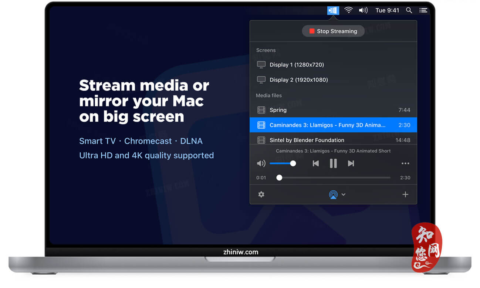Click the monitor icon beside Display 1
480x288 pixels.
pyautogui.click(x=261, y=65)
